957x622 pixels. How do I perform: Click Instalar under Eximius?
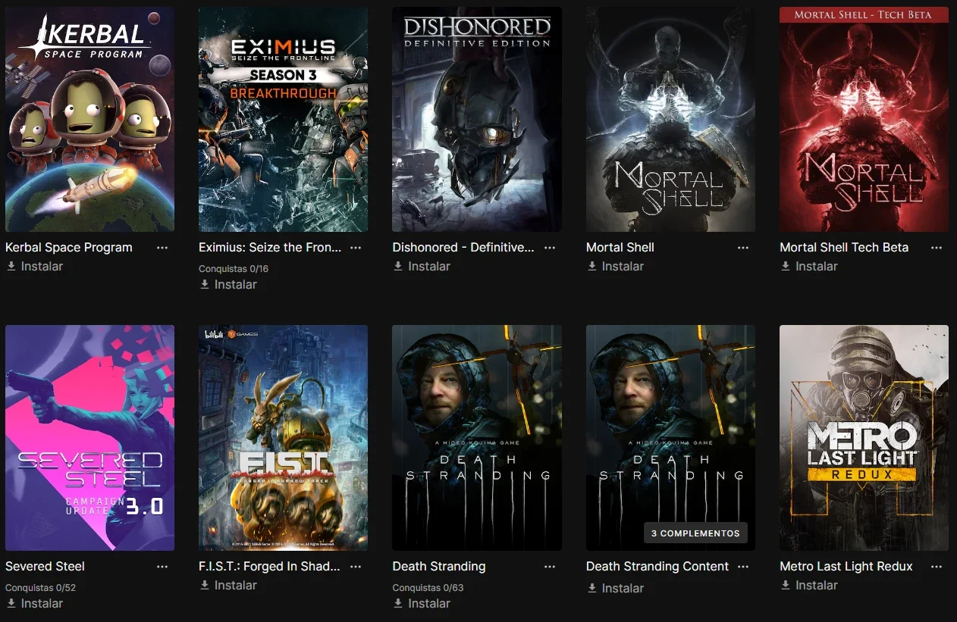pos(228,285)
